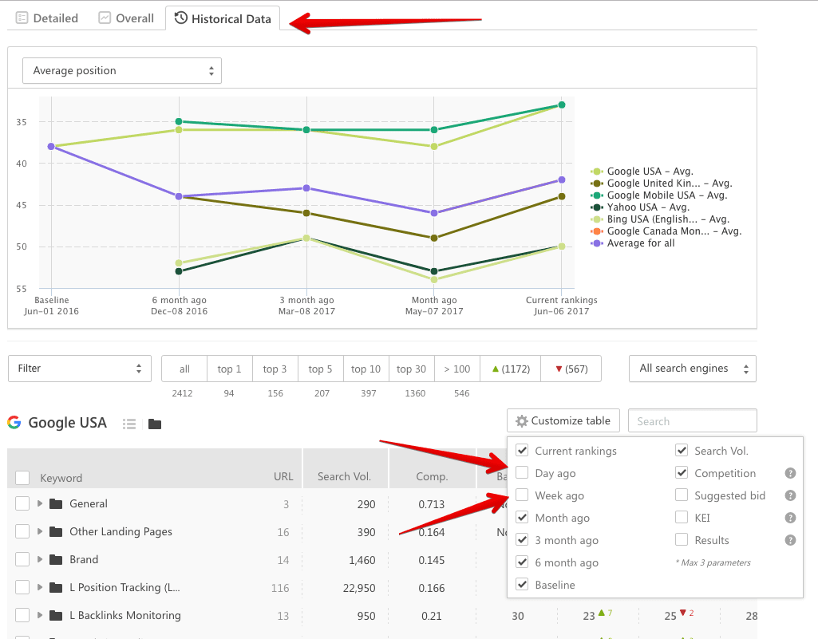Screen dimensions: 818x639
Task: Open help icon next to Suggested bid
Action: tap(790, 495)
